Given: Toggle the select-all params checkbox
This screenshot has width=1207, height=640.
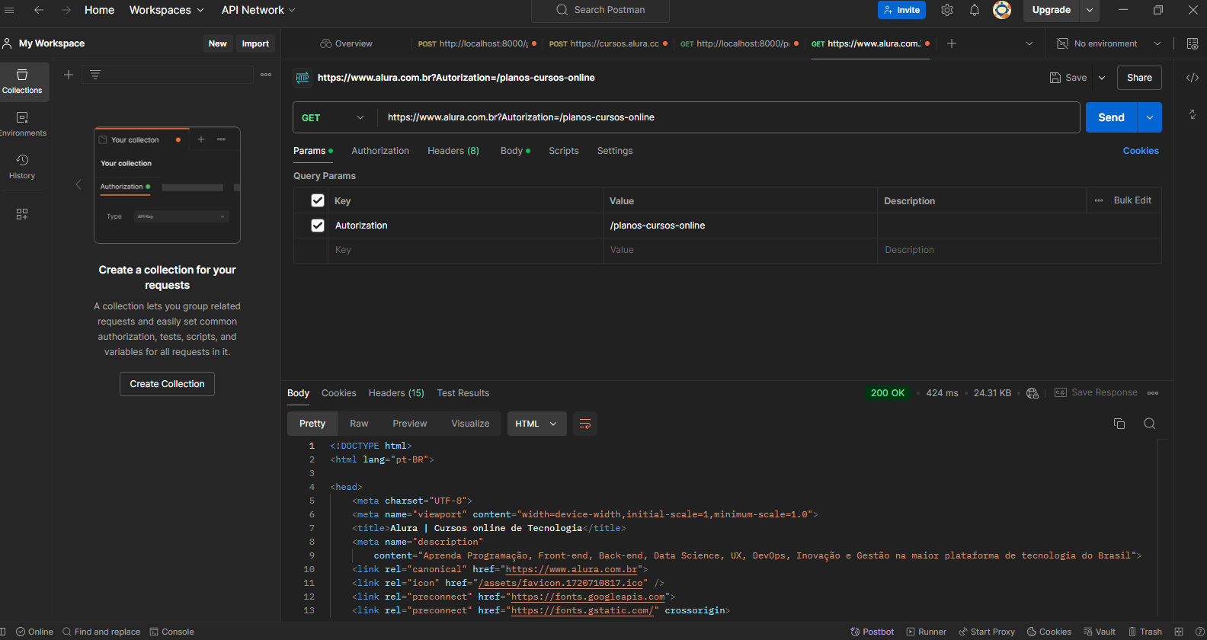Looking at the screenshot, I should (x=318, y=200).
